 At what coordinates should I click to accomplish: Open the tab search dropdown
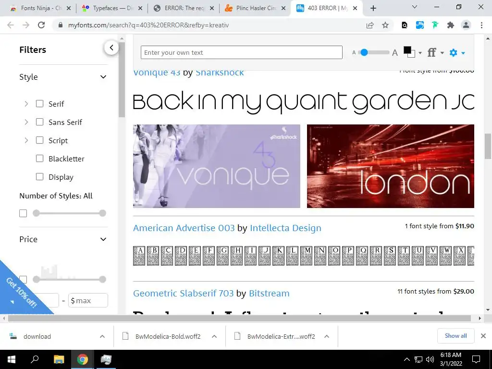pos(415,7)
